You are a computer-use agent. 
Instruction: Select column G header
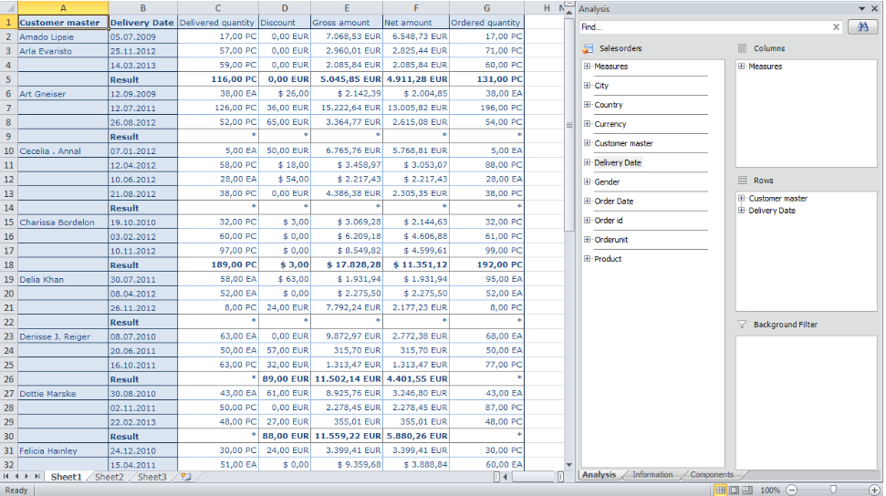486,8
